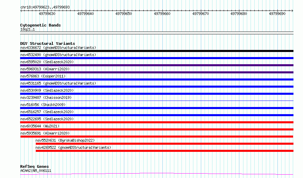The image size is (303, 178).
Task: Open variant nsv4532490 label
Action: [x=58, y=55]
